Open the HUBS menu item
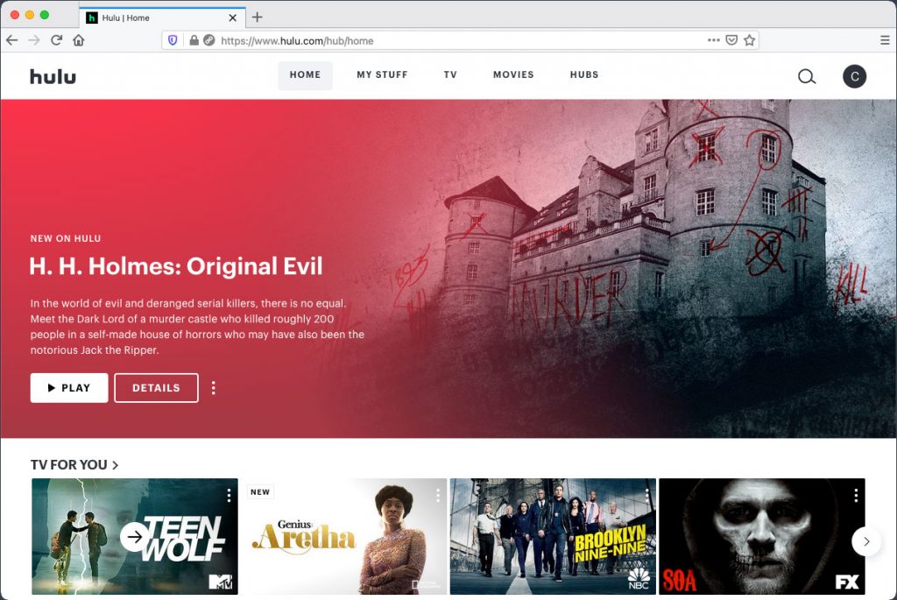 pyautogui.click(x=584, y=75)
